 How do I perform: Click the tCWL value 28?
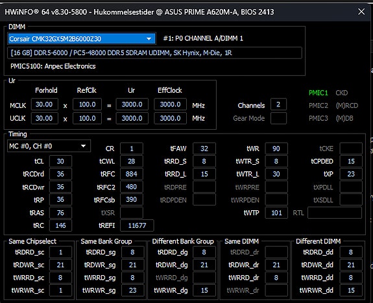click(132, 161)
